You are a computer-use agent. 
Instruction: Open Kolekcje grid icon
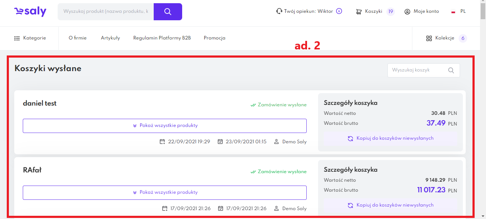tap(429, 38)
